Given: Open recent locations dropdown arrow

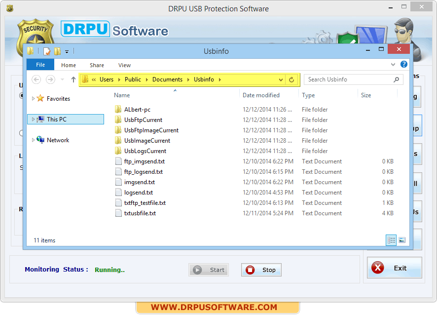Looking at the screenshot, I should coord(63,80).
